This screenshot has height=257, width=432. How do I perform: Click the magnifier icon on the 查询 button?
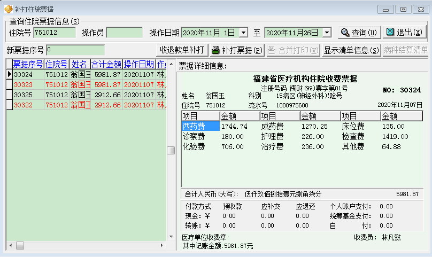pos(345,33)
